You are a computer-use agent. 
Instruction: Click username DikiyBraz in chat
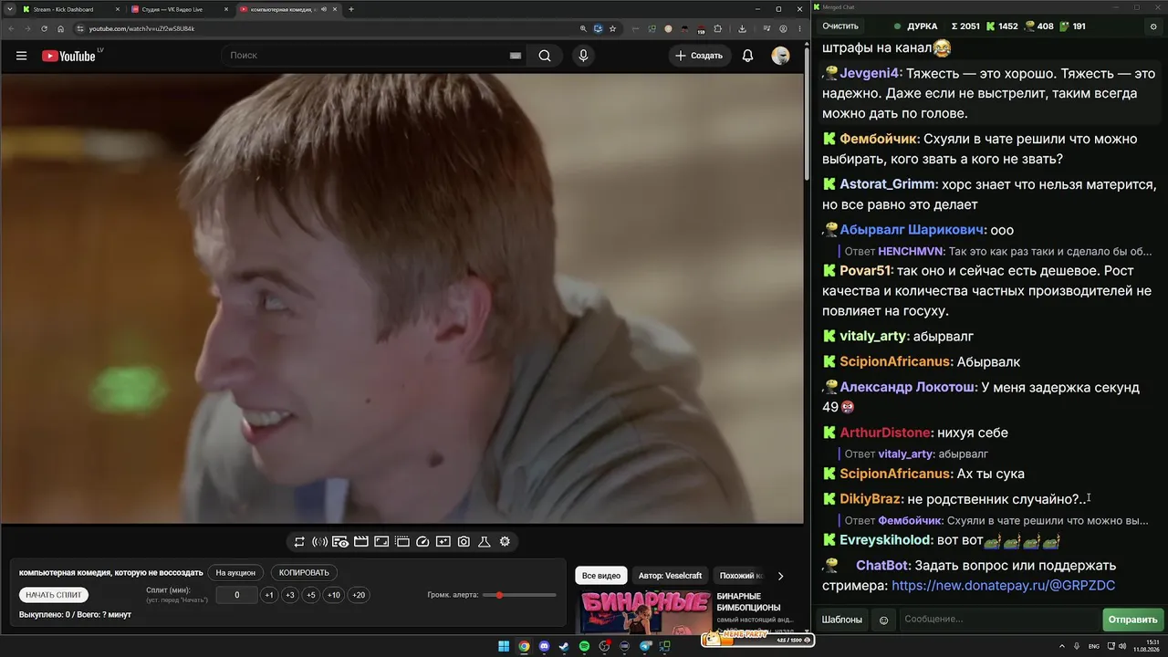coord(871,499)
